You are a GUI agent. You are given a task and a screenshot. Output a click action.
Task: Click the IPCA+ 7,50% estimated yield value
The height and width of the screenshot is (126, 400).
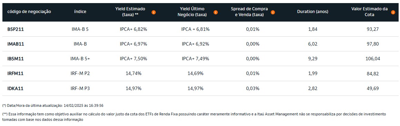[133, 59]
